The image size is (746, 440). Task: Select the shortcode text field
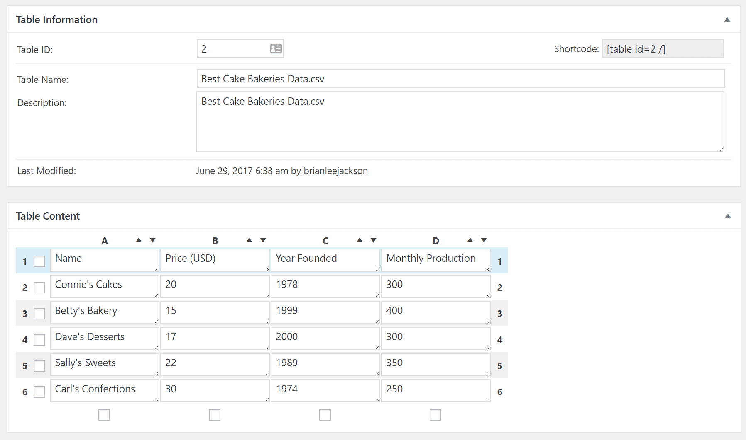pyautogui.click(x=663, y=48)
